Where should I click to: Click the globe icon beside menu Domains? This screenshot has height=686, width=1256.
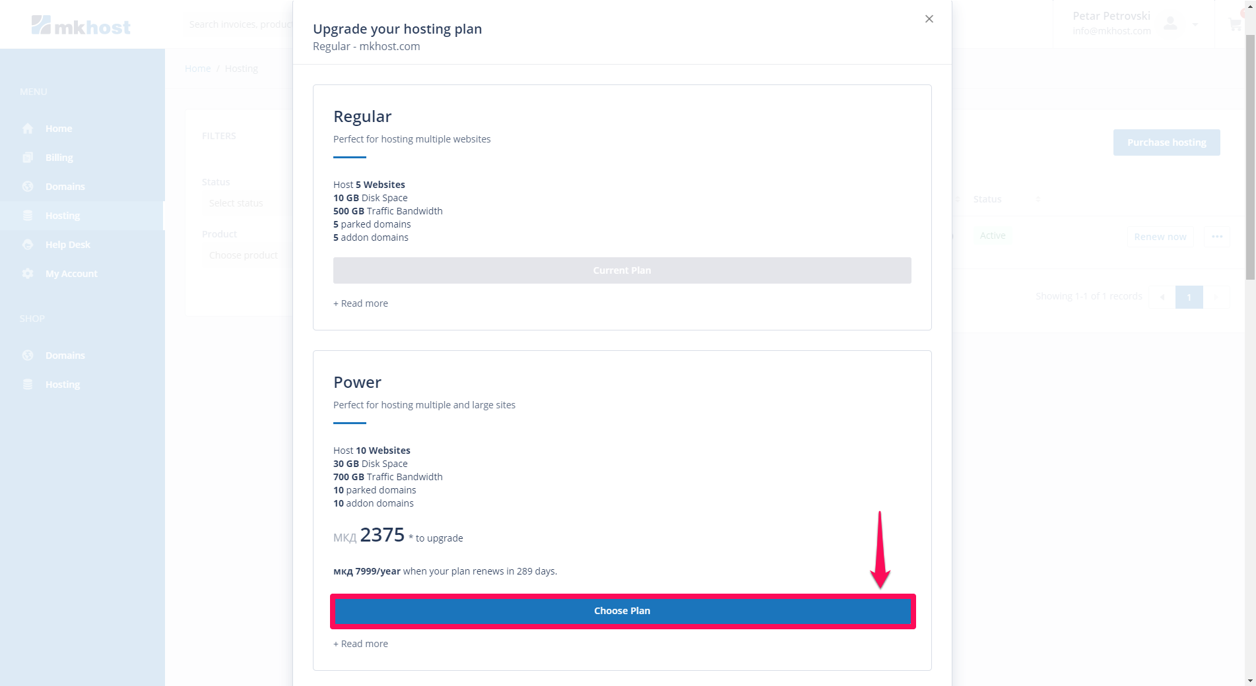tap(28, 187)
